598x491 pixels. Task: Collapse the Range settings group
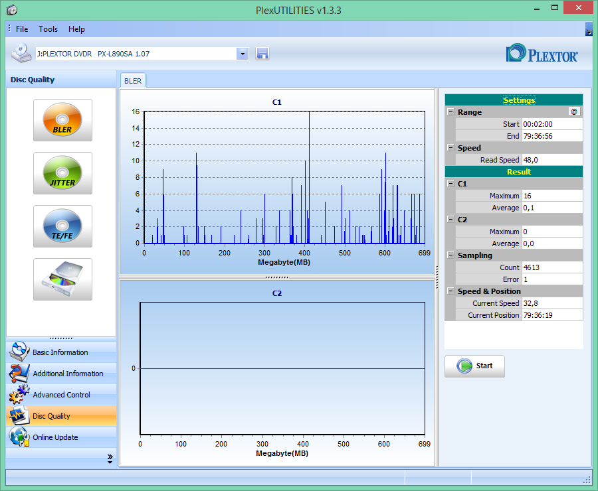tap(450, 112)
